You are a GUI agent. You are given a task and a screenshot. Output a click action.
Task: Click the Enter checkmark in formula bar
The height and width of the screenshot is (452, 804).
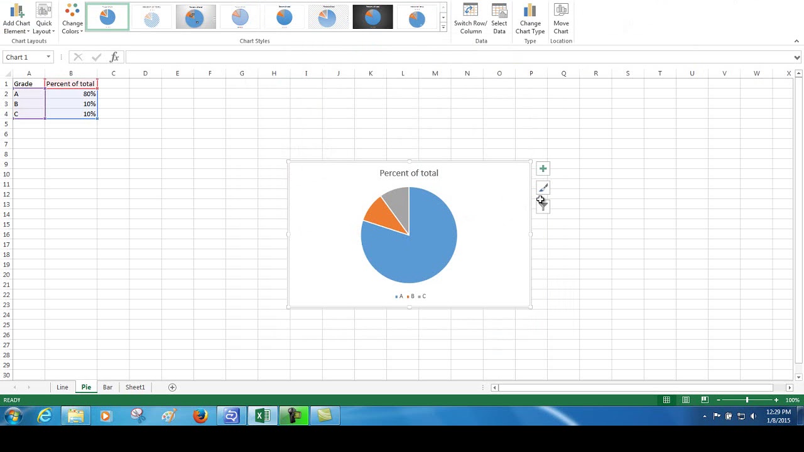click(96, 57)
